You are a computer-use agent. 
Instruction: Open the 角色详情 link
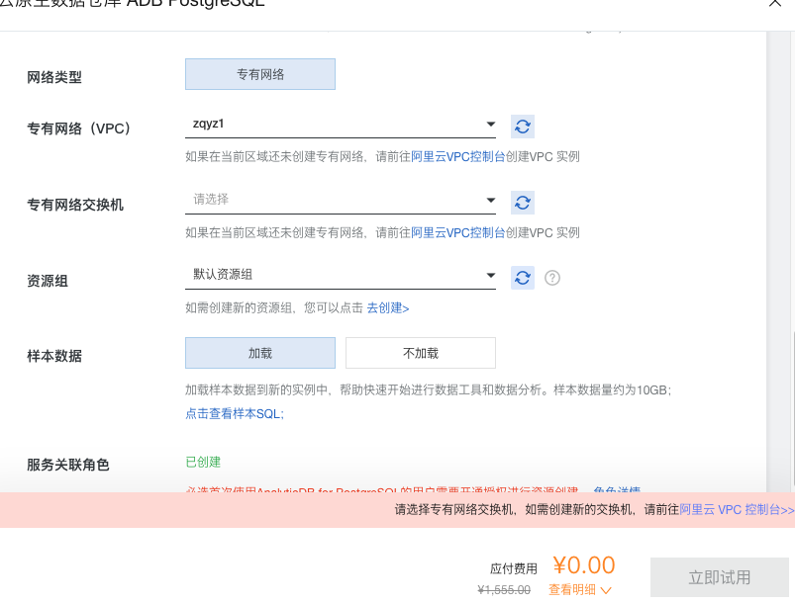pyautogui.click(x=616, y=492)
